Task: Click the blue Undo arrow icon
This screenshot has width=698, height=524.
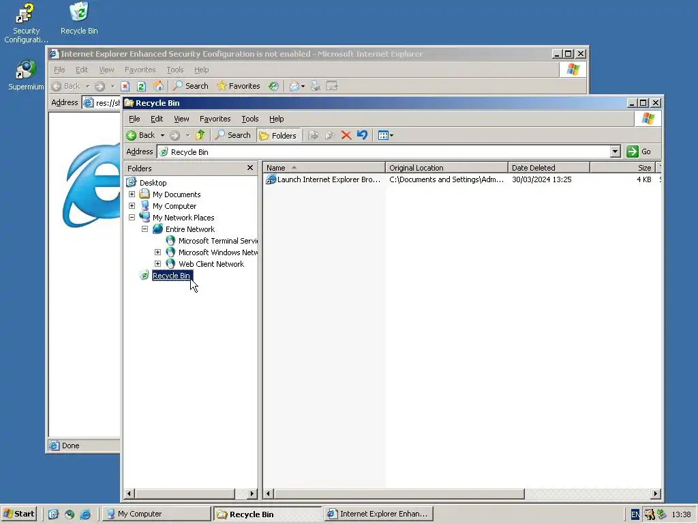Action: (x=363, y=135)
